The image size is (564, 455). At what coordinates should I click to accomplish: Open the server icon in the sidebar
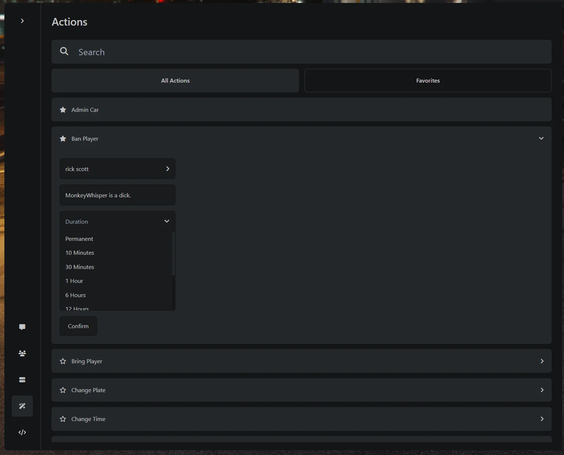[22, 380]
